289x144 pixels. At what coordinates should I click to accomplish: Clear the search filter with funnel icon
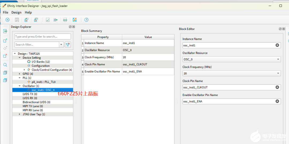(68, 45)
